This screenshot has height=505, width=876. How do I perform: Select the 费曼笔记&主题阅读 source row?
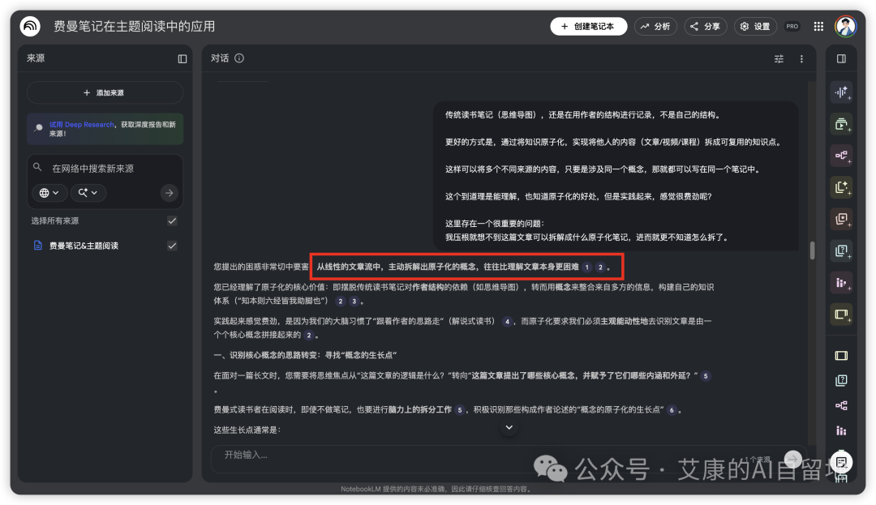point(105,246)
